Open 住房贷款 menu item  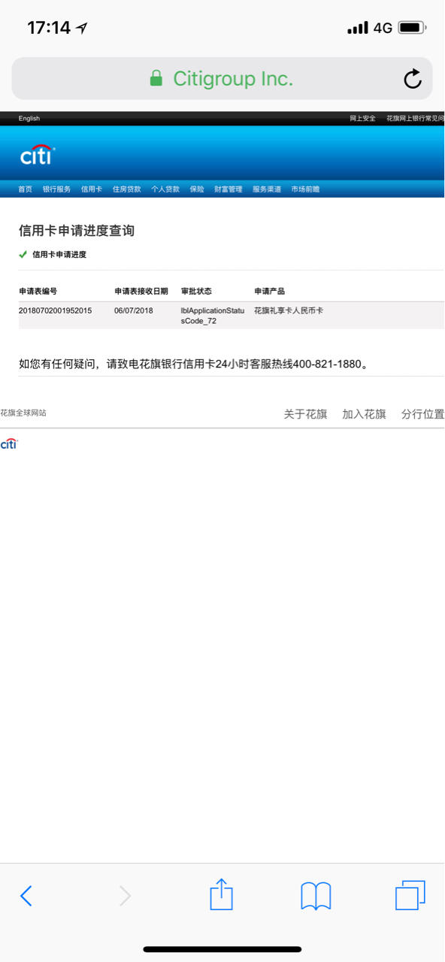pos(127,189)
